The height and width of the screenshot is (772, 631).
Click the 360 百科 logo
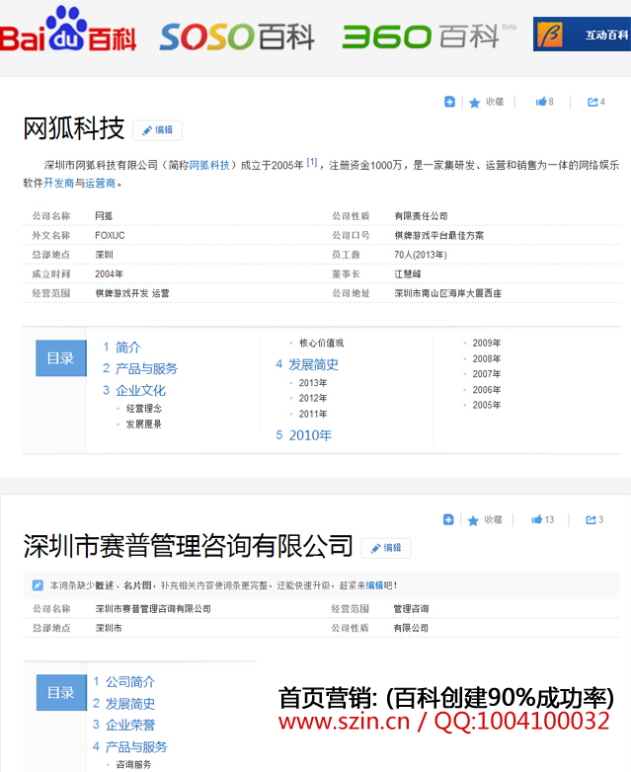(x=422, y=37)
